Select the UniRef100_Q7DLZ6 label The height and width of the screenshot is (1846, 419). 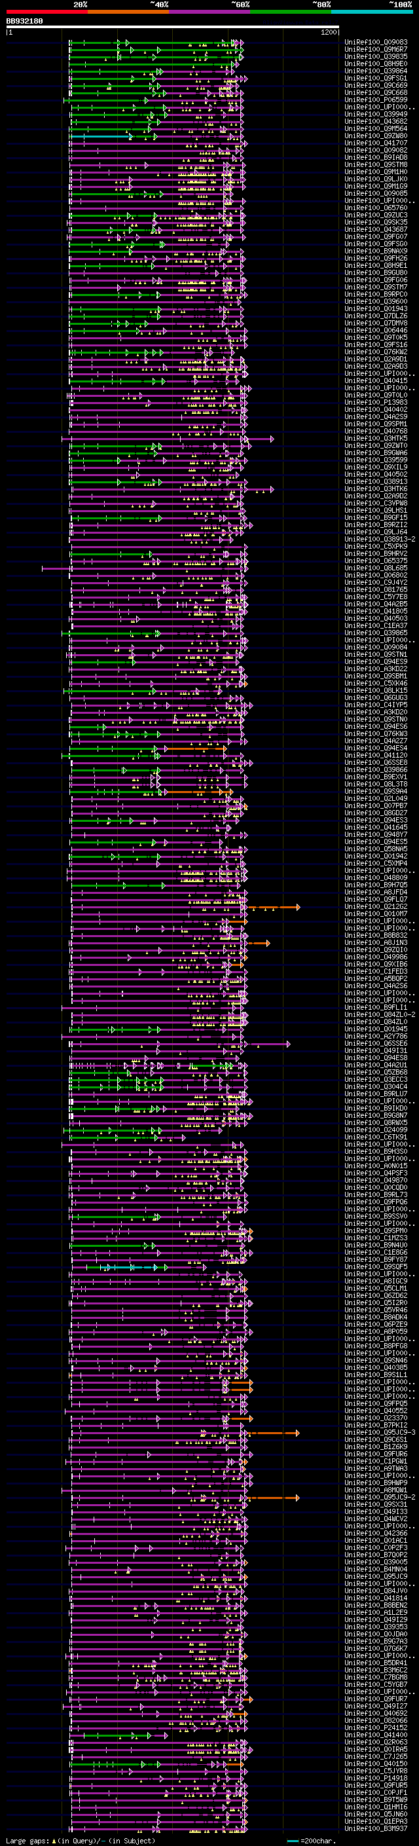376,316
